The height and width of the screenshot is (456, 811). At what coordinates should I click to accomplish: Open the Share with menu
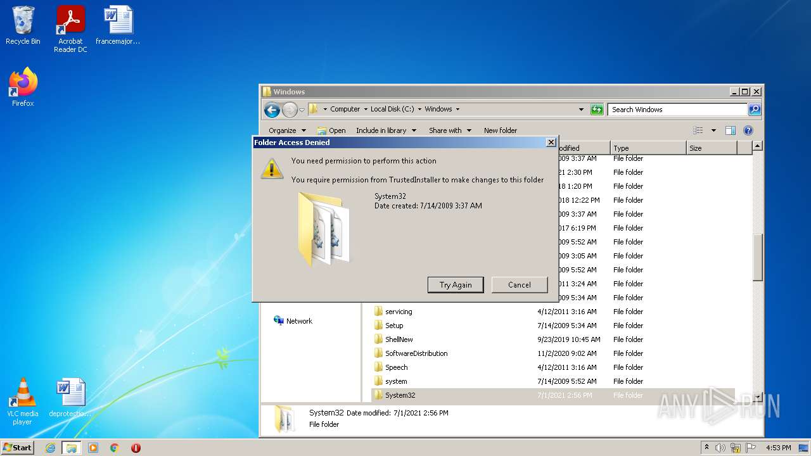(x=450, y=130)
